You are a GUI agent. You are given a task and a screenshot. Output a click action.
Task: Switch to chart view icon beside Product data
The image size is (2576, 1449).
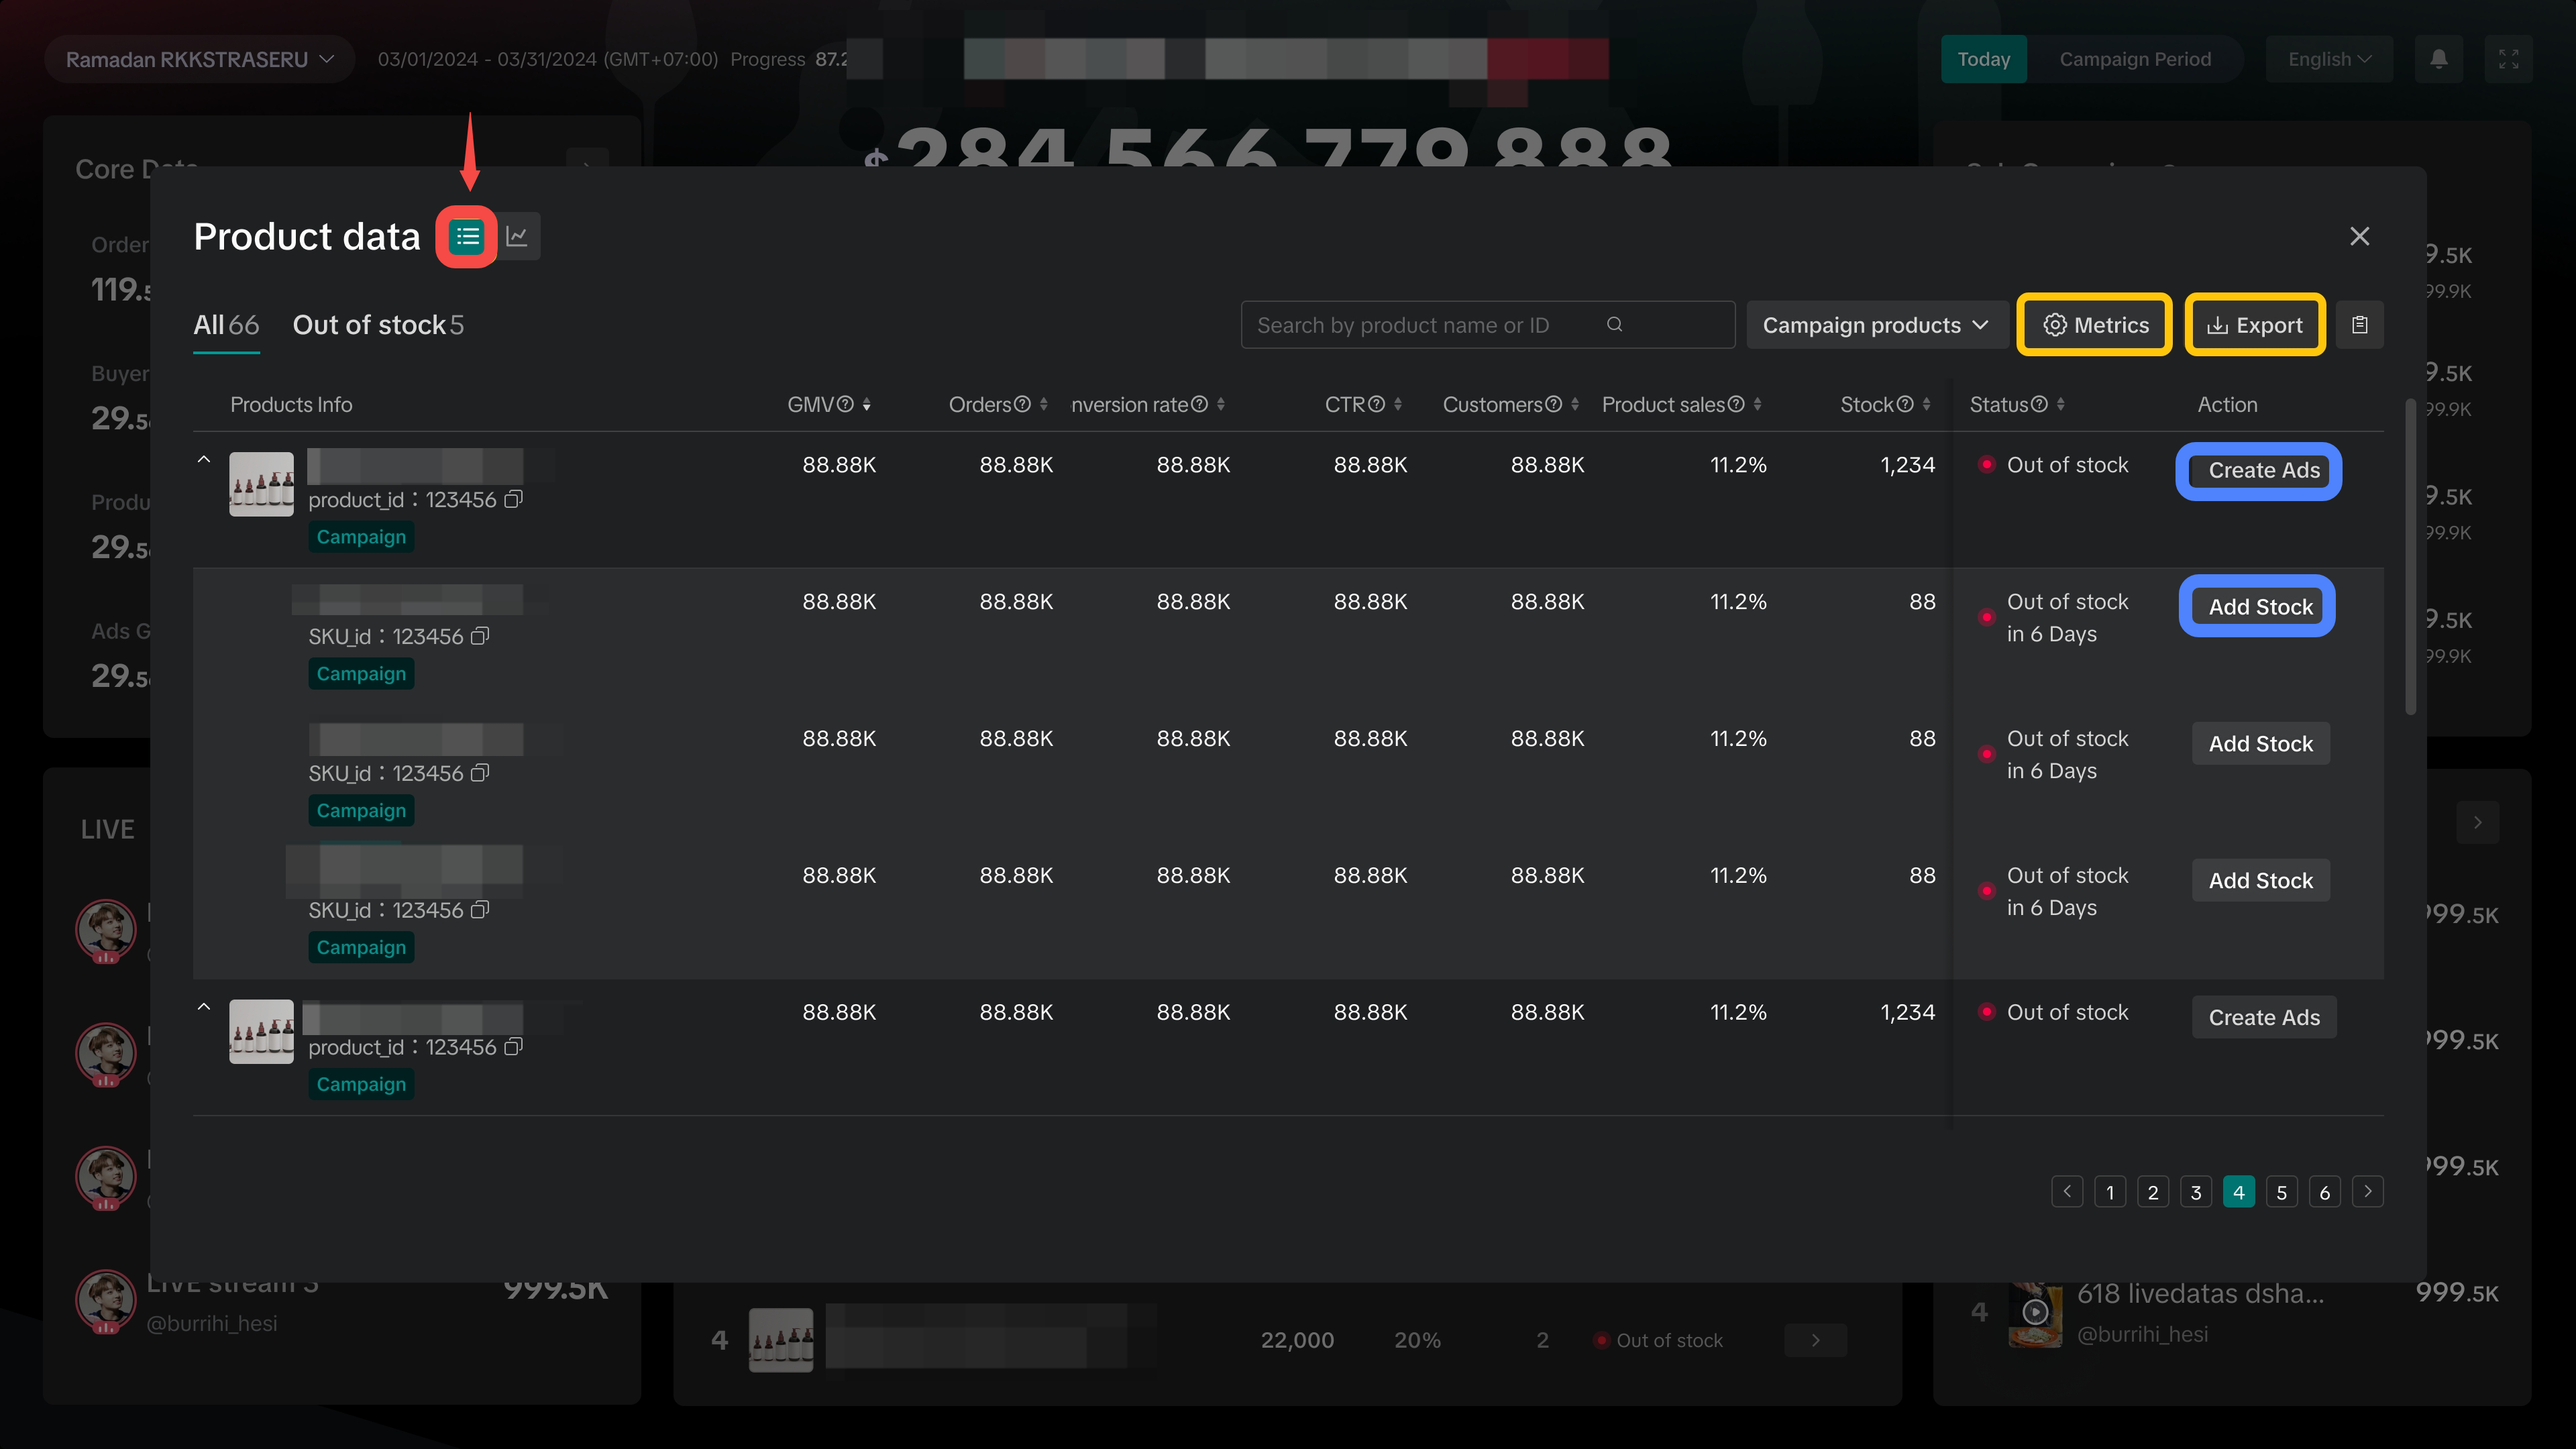click(517, 237)
